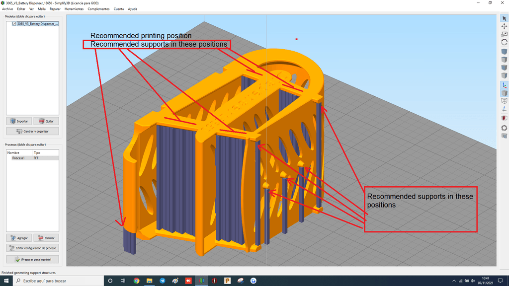The width and height of the screenshot is (509, 286).
Task: Open Telegram from the taskbar
Action: pyautogui.click(x=163, y=281)
